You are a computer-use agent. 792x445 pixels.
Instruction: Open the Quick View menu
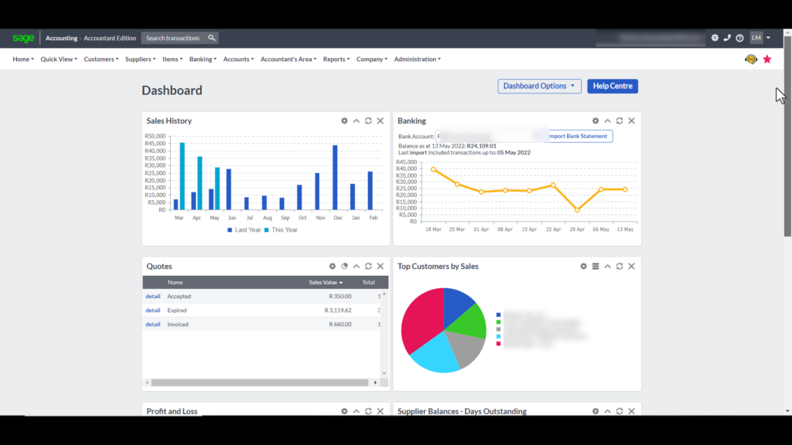[59, 59]
